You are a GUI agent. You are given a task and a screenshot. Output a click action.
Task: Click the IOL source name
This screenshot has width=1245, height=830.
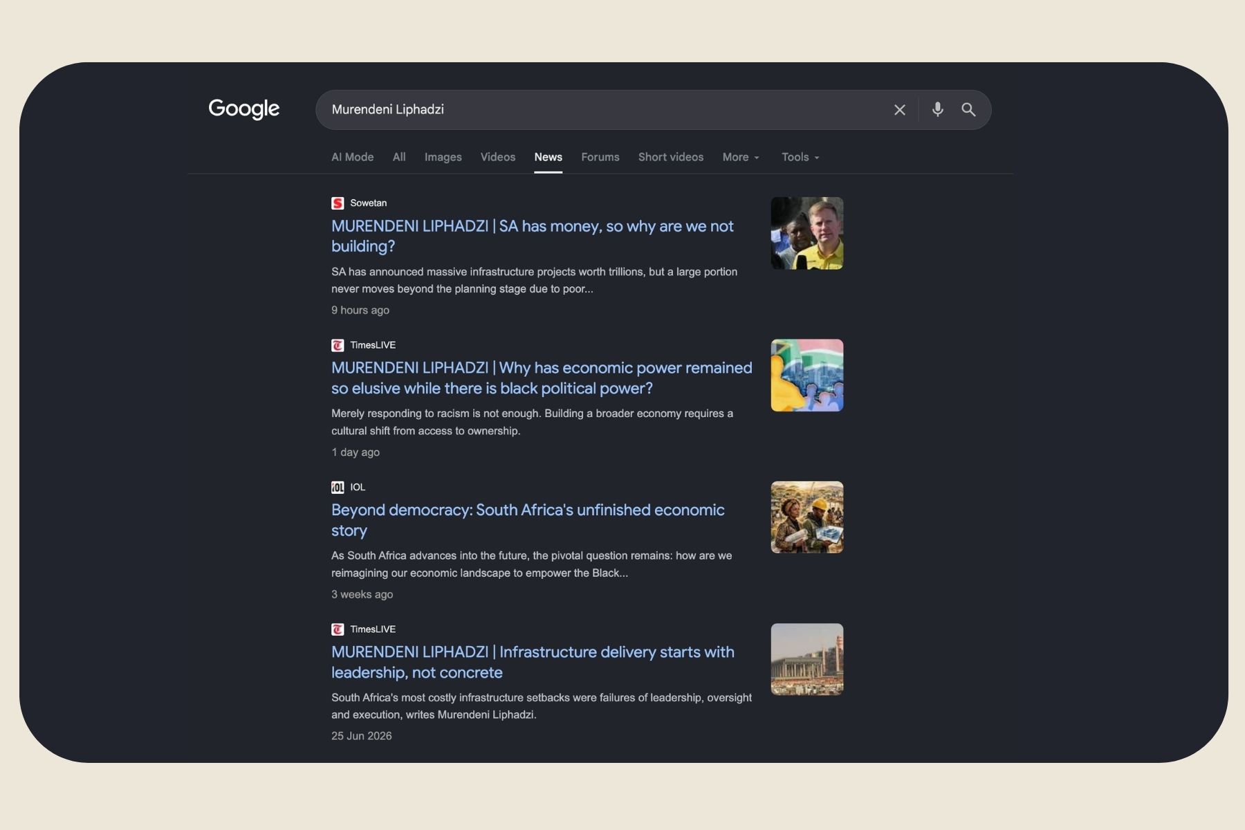358,487
